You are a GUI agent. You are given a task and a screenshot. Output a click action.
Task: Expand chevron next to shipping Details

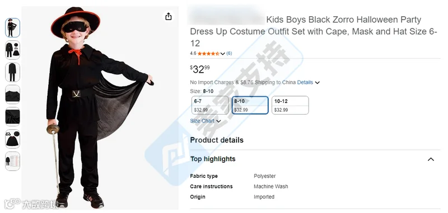[x=317, y=83]
